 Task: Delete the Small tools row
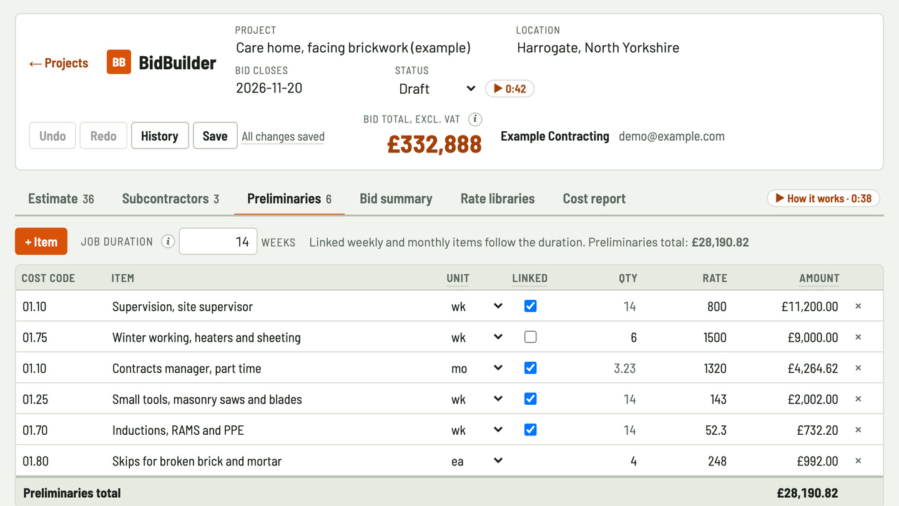pos(858,399)
